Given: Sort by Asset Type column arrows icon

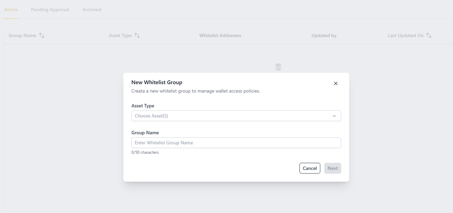Looking at the screenshot, I should pyautogui.click(x=137, y=35).
